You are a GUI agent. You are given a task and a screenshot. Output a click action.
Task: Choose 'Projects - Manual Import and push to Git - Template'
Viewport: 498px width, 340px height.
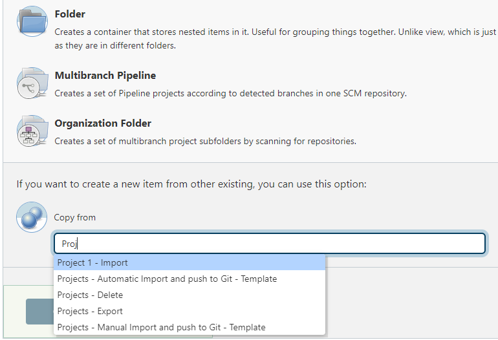161,327
